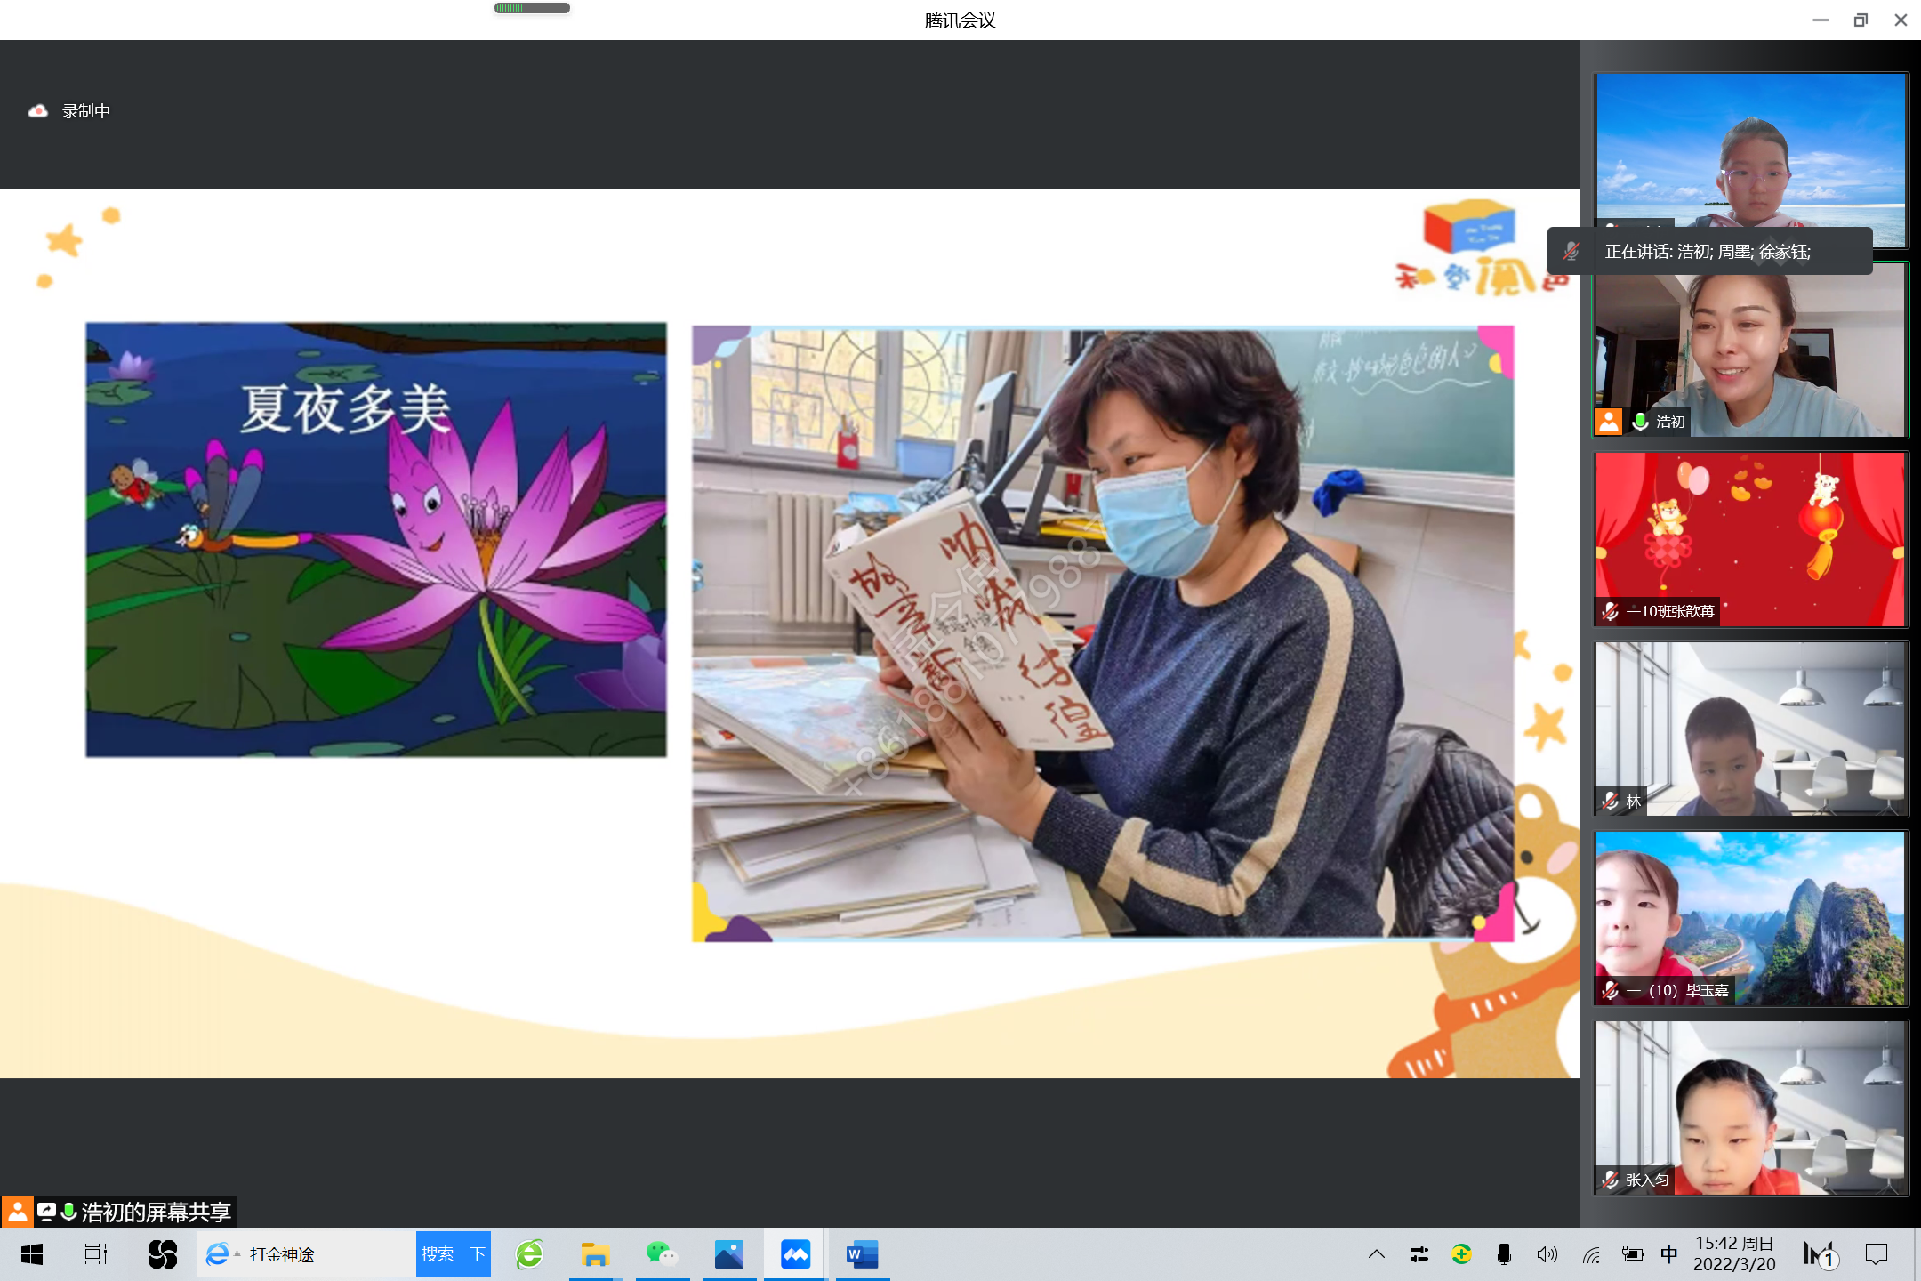Screen dimensions: 1921x1281
Task: Click the battery power tray icon
Action: tap(1633, 1254)
